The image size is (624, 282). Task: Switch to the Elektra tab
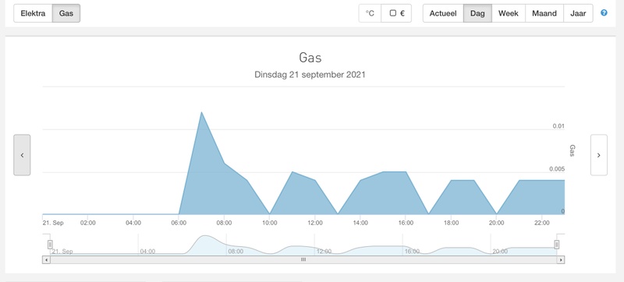[x=33, y=13]
